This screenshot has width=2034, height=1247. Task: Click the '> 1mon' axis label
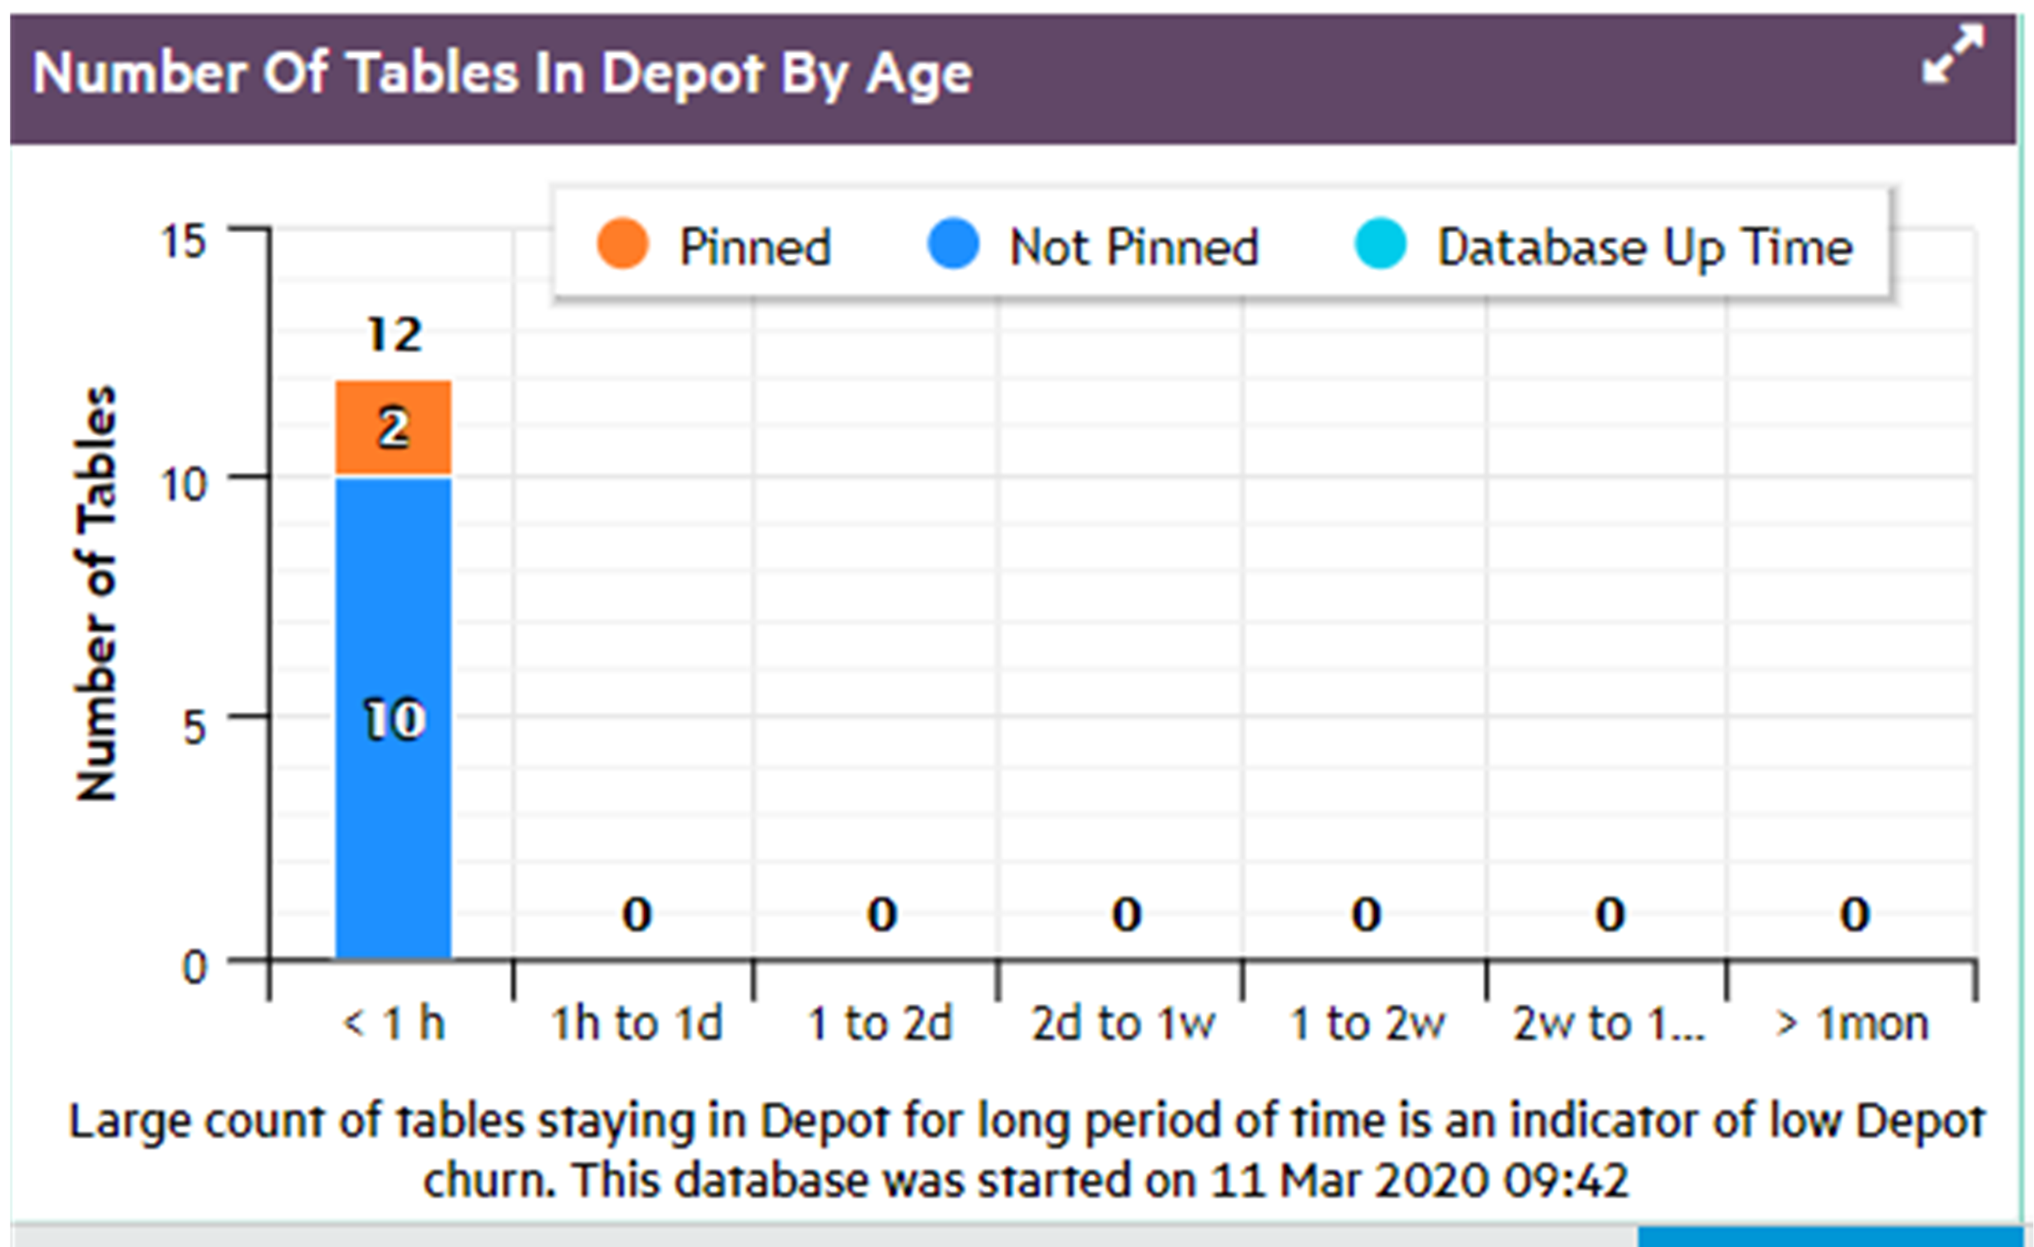[1852, 1023]
